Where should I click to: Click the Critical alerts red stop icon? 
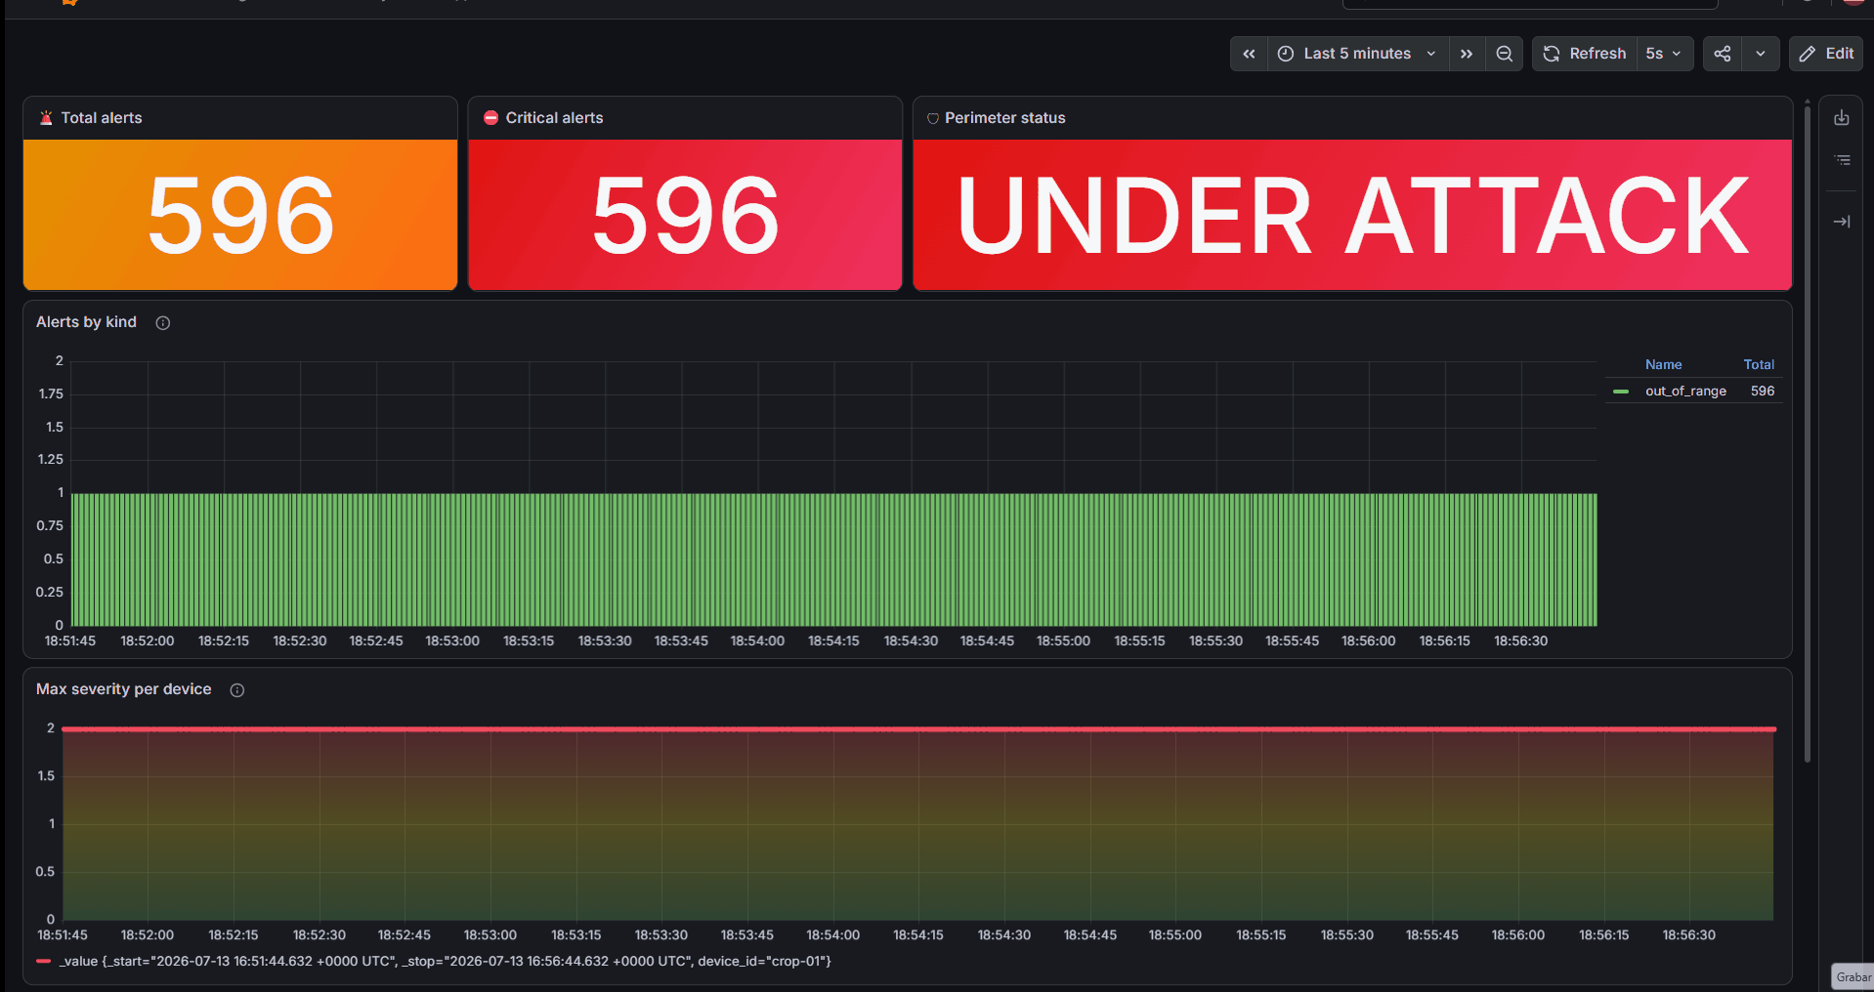coord(490,118)
